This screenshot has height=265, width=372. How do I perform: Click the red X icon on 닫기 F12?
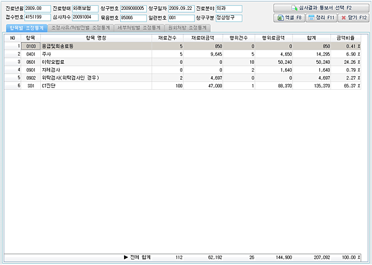343,18
